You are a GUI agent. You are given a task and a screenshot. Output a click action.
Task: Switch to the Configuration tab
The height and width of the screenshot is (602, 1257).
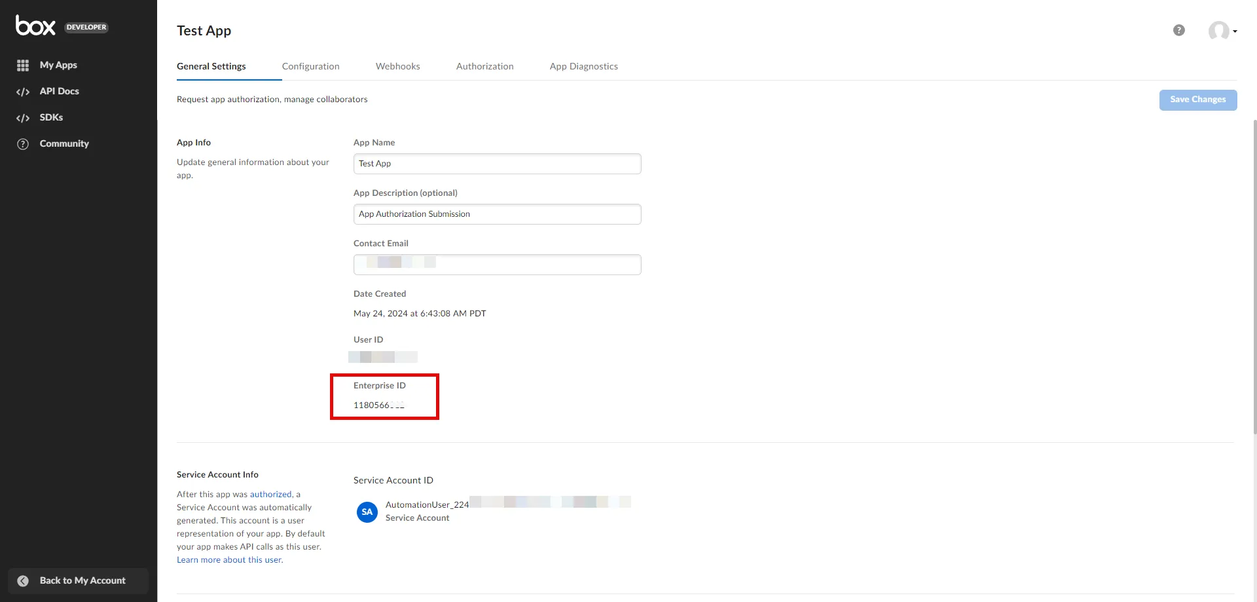310,66
